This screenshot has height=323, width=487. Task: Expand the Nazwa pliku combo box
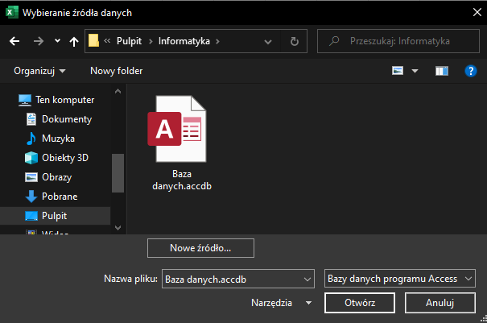[x=306, y=279]
